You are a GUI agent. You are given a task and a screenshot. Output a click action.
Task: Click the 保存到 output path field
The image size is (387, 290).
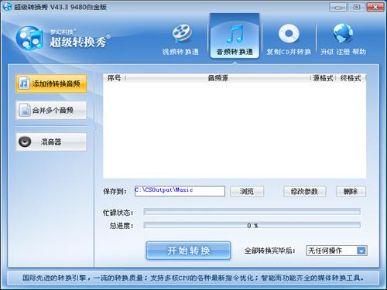180,191
